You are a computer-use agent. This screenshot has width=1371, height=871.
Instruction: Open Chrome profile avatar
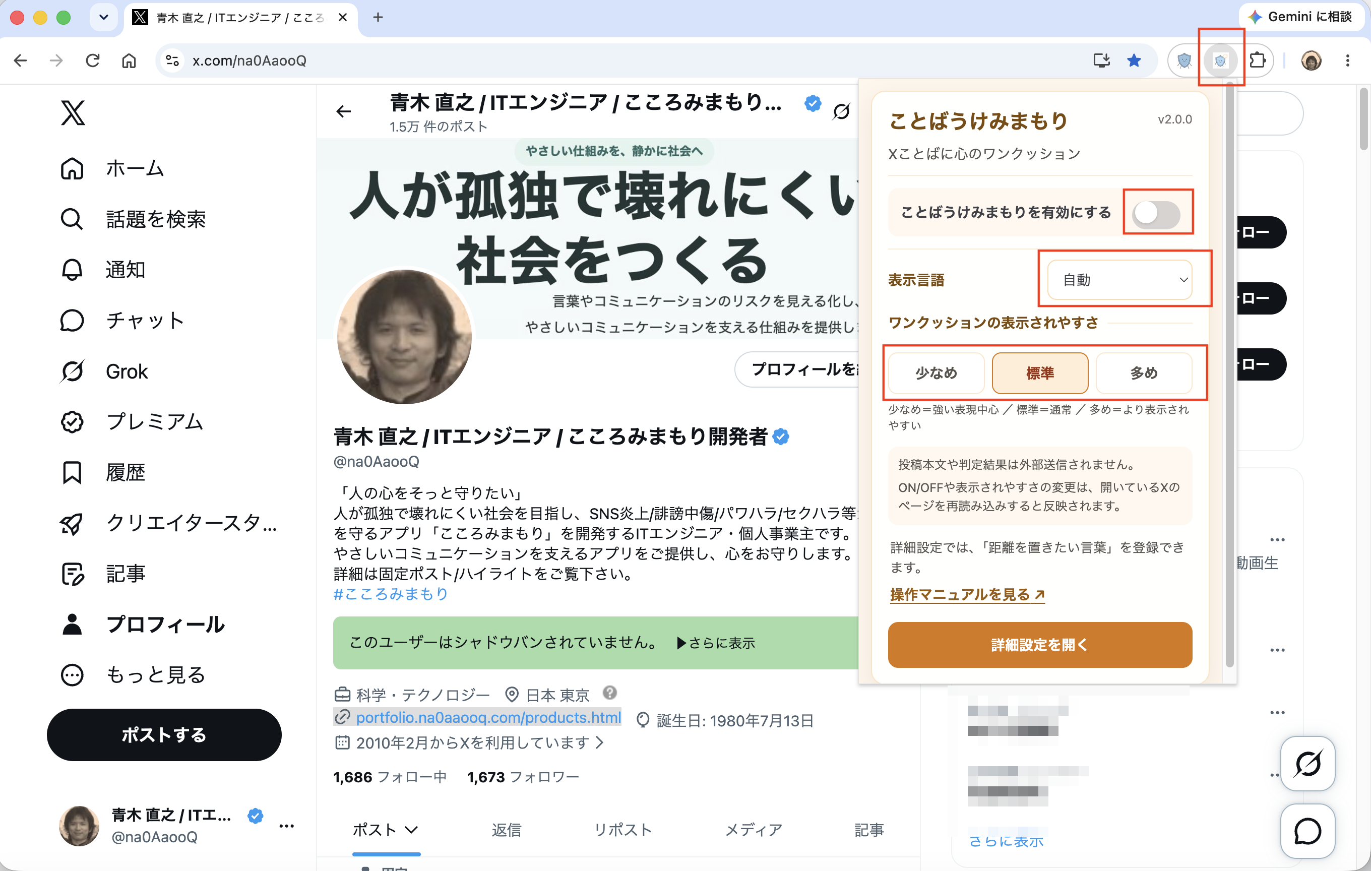[x=1311, y=60]
